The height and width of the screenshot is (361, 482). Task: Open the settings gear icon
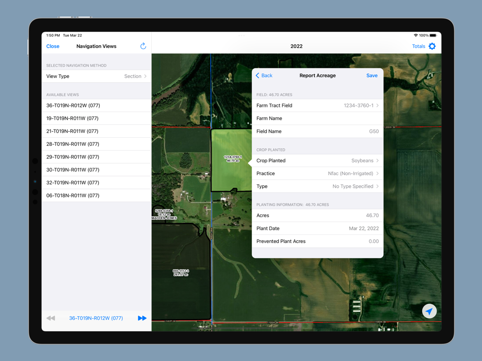pyautogui.click(x=432, y=46)
